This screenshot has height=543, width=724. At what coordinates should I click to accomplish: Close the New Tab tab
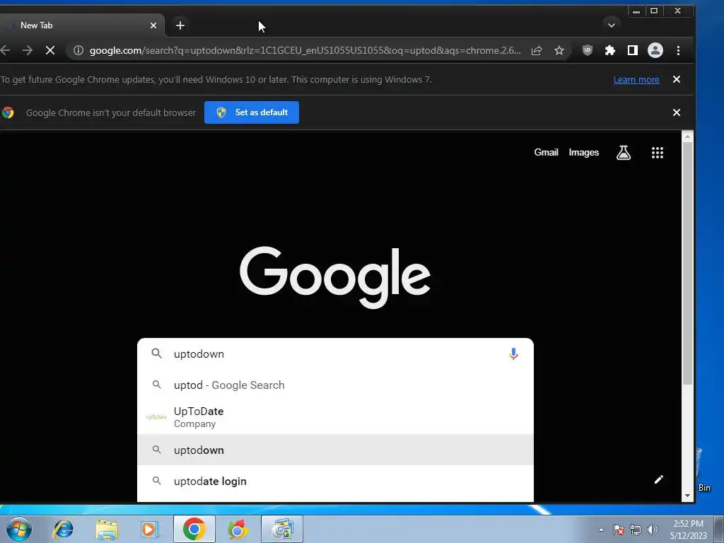coord(153,25)
